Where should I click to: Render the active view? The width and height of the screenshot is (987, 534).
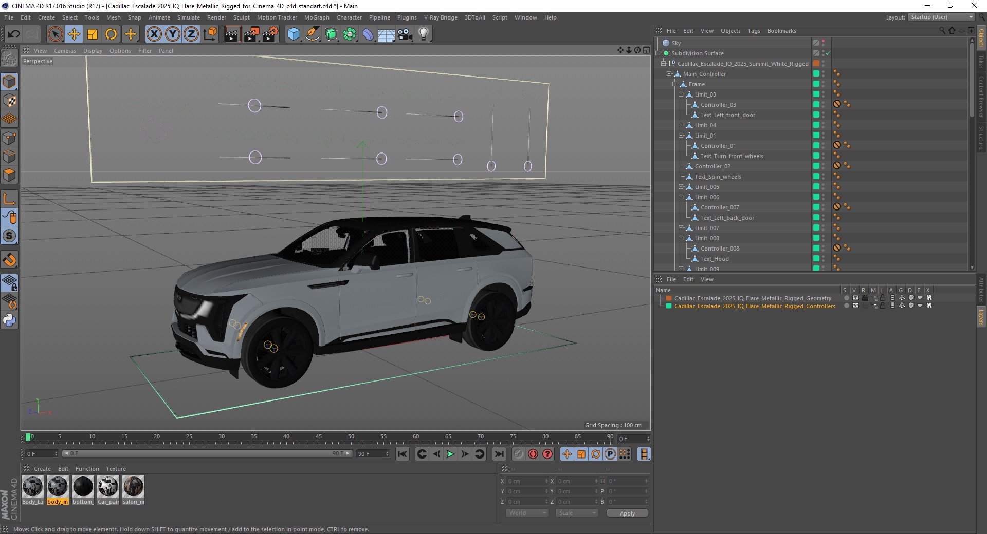(x=232, y=34)
